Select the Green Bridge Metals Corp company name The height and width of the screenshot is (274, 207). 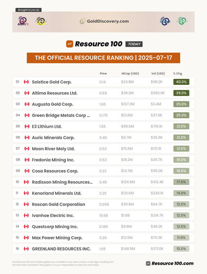click(61, 116)
